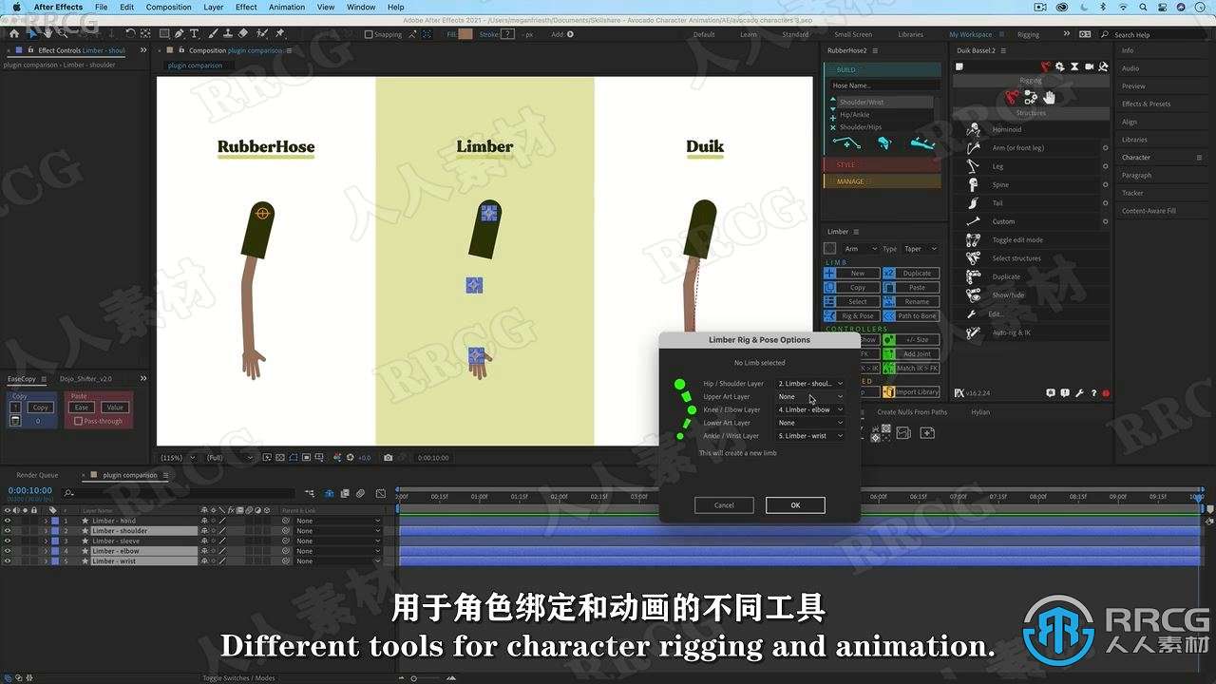Select the Eraser tool

pos(242,33)
